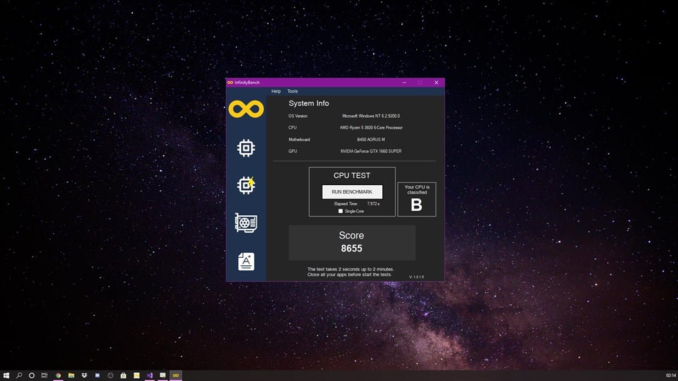This screenshot has height=381, width=678.
Task: Open Visual Studio from the taskbar
Action: tap(150, 375)
